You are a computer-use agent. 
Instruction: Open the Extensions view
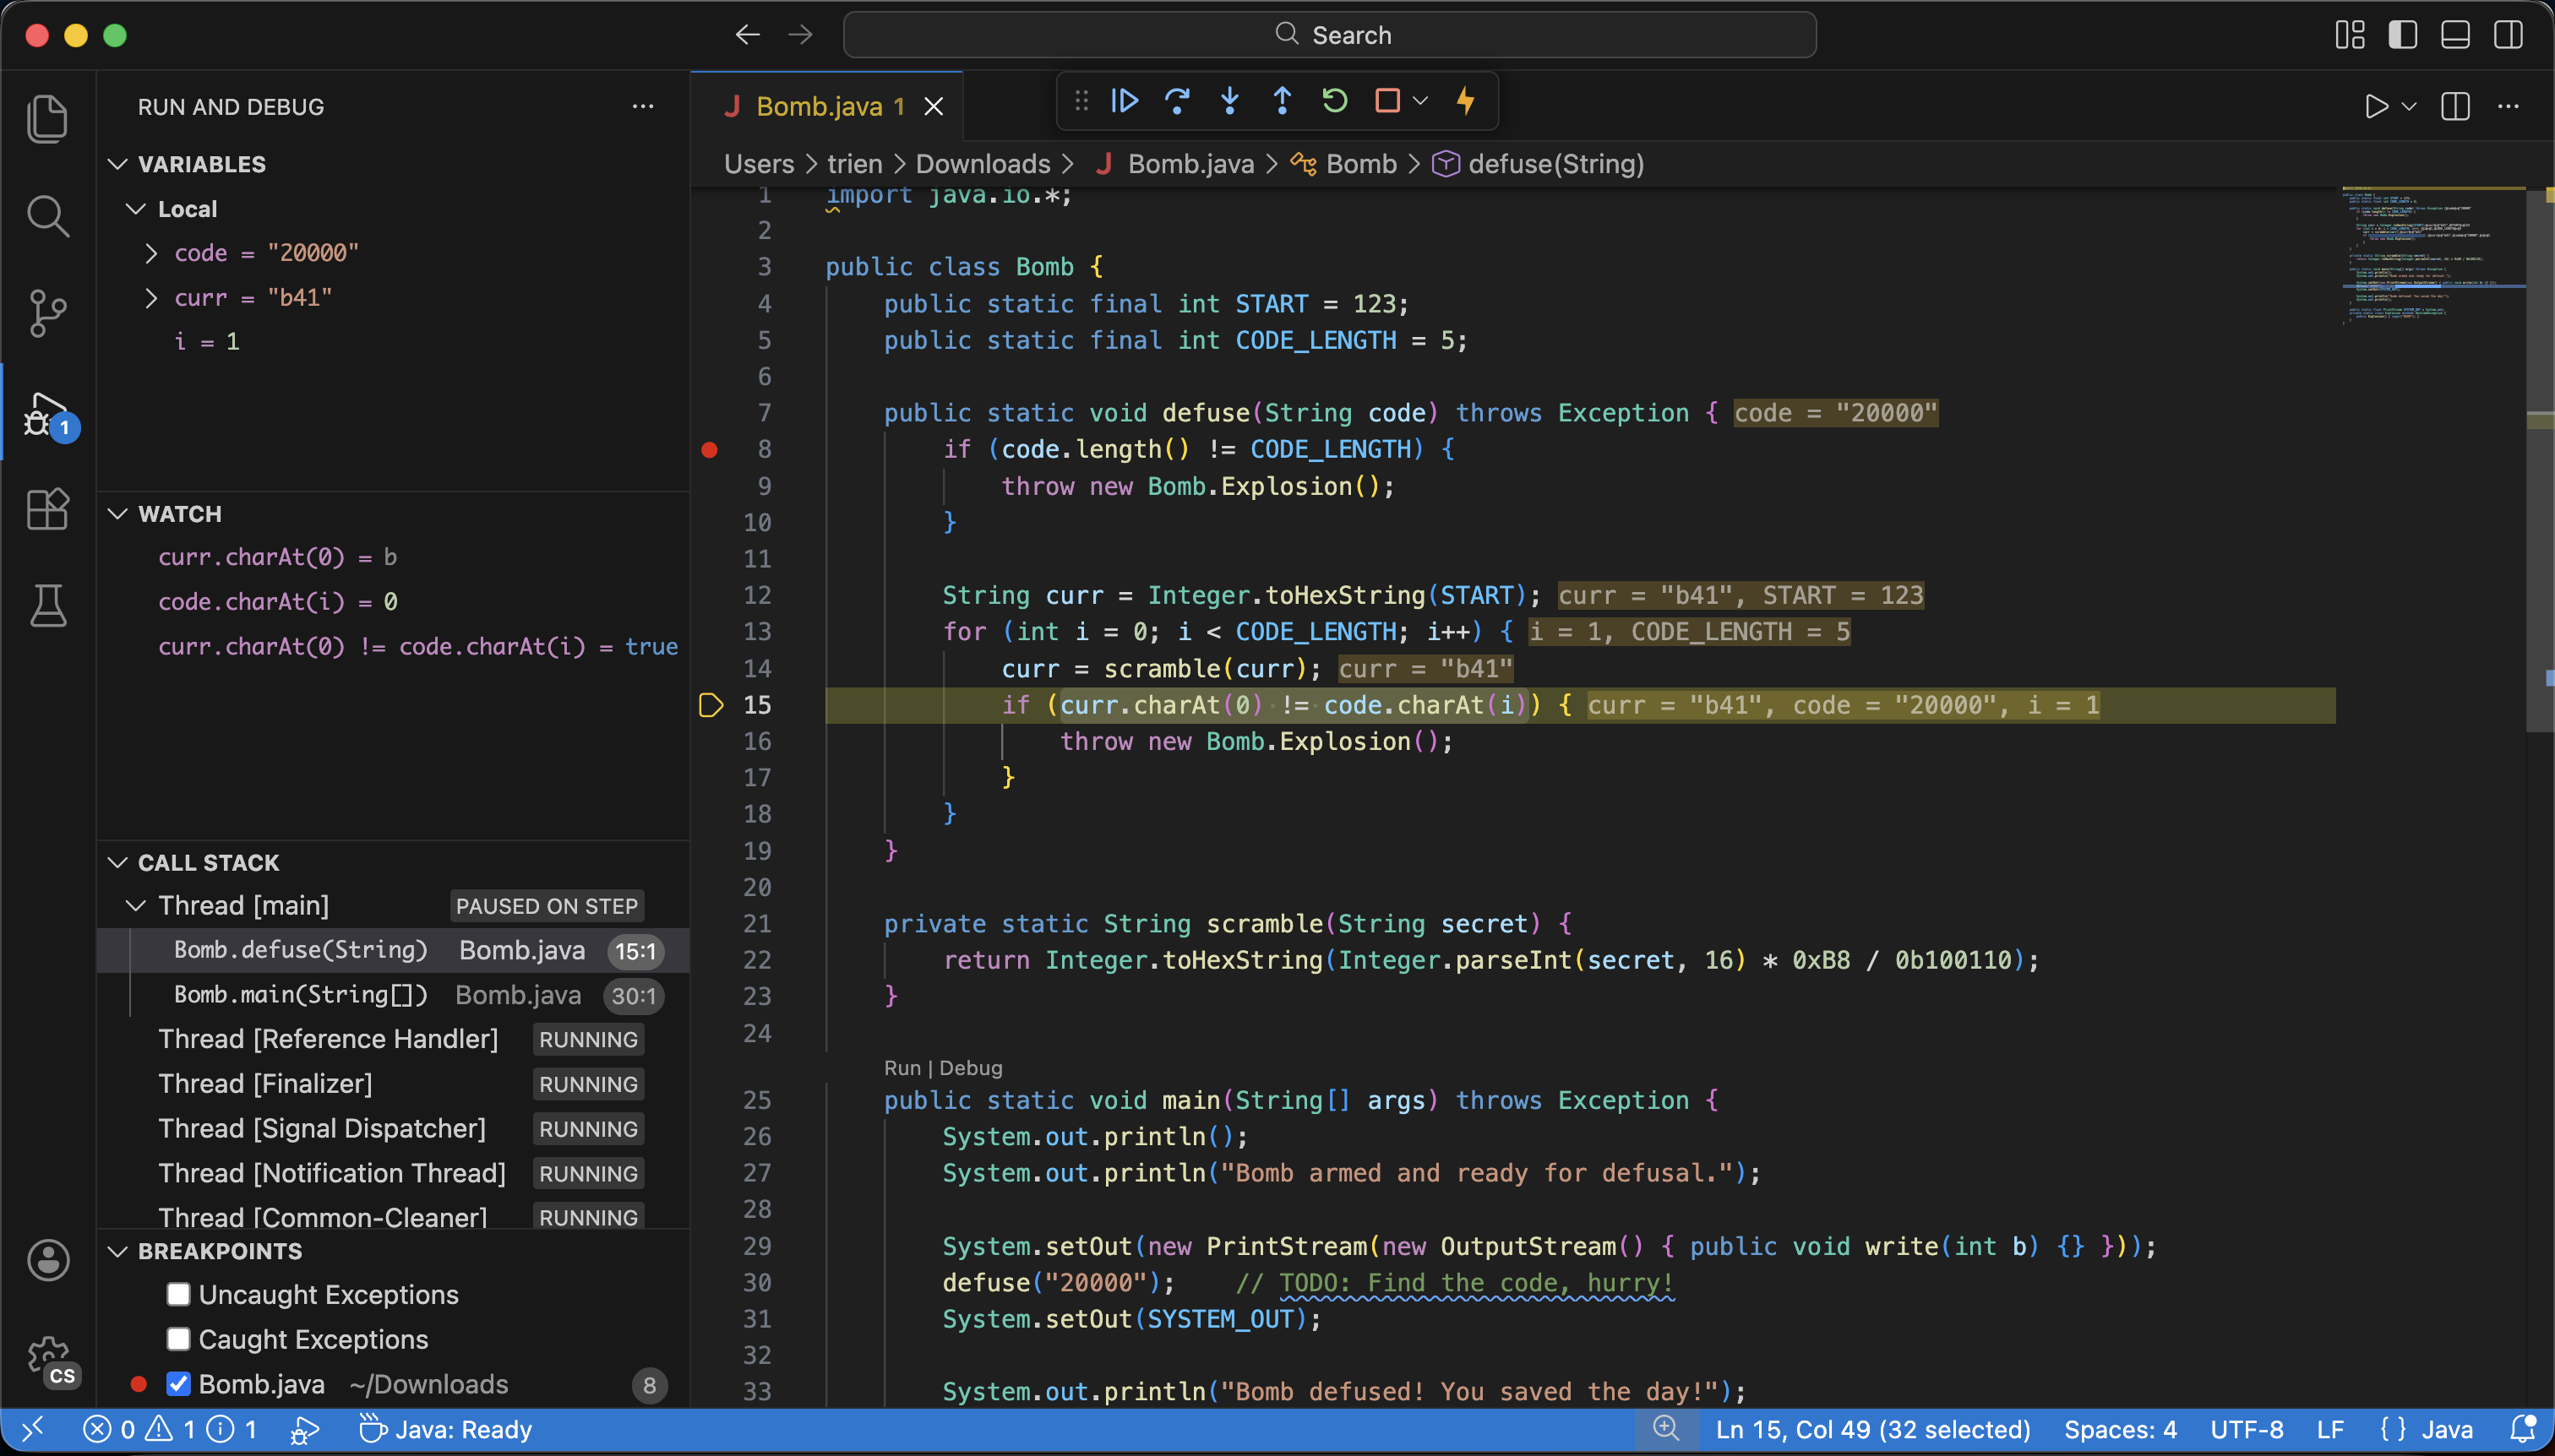pos(47,509)
